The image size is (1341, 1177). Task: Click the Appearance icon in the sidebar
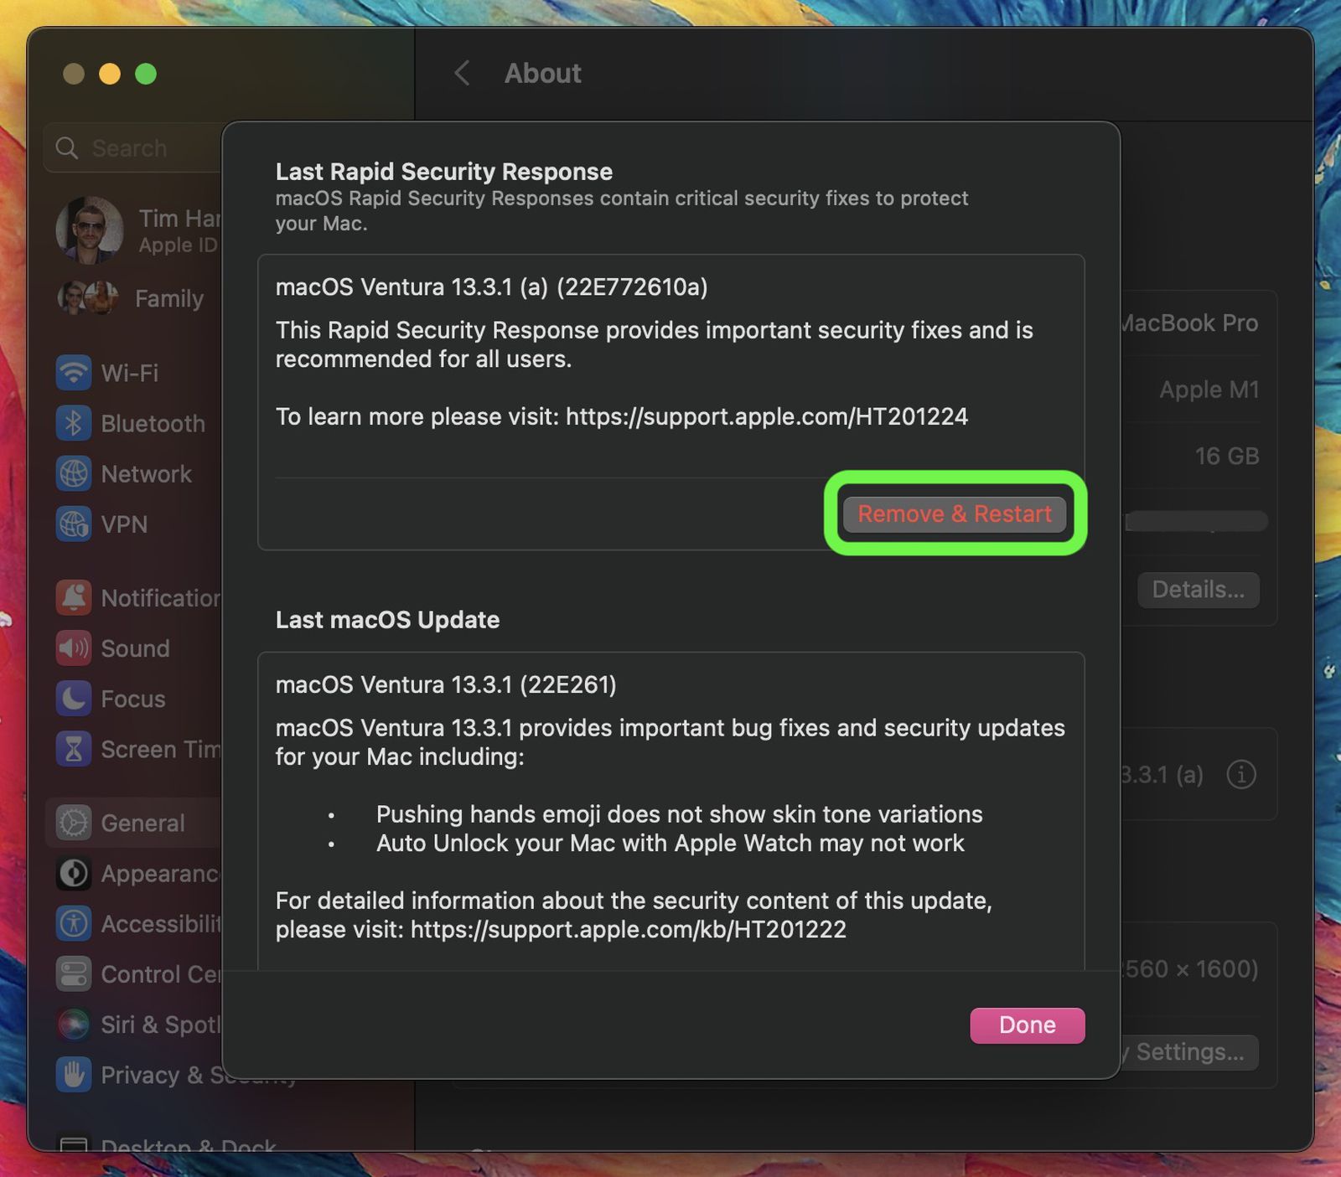(74, 873)
